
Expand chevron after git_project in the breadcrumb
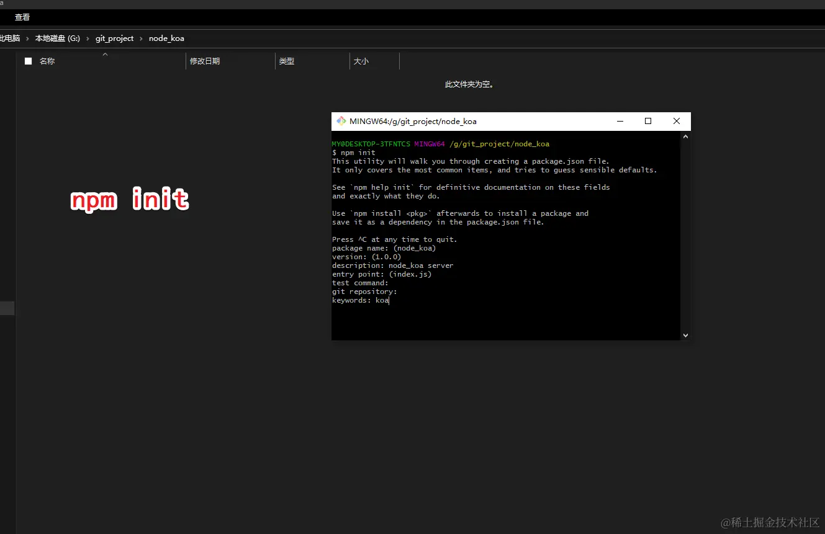tap(141, 38)
